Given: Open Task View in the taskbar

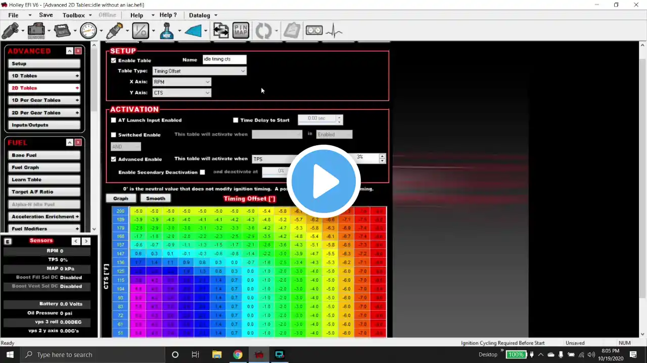Looking at the screenshot, I should pos(195,354).
